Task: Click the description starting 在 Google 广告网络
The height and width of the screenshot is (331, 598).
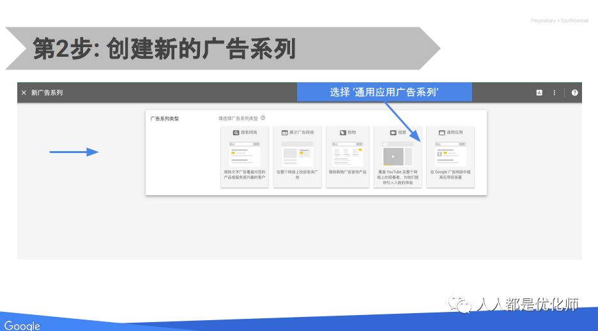Action: click(450, 175)
